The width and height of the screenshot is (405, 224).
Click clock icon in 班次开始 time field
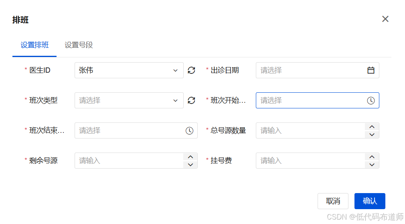coord(371,100)
